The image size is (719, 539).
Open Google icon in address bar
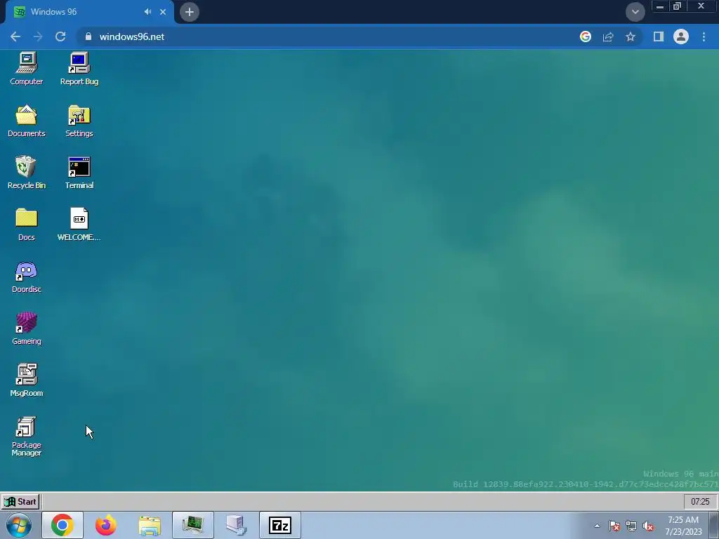[586, 36]
